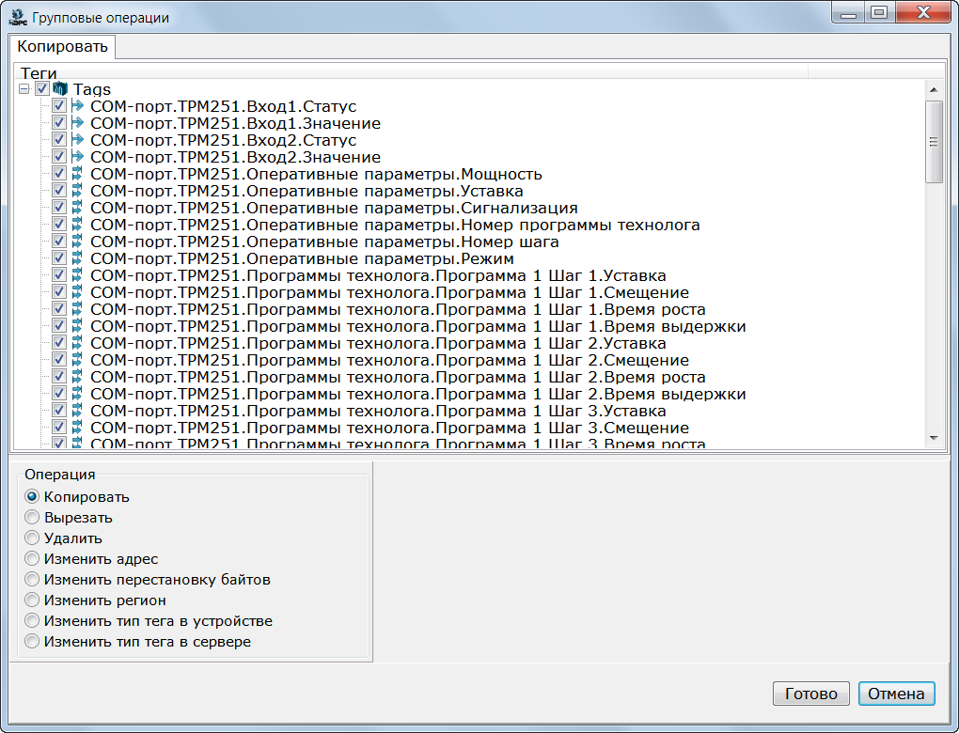This screenshot has width=959, height=733.
Task: Select Изменить адрес operation
Action: (x=32, y=559)
